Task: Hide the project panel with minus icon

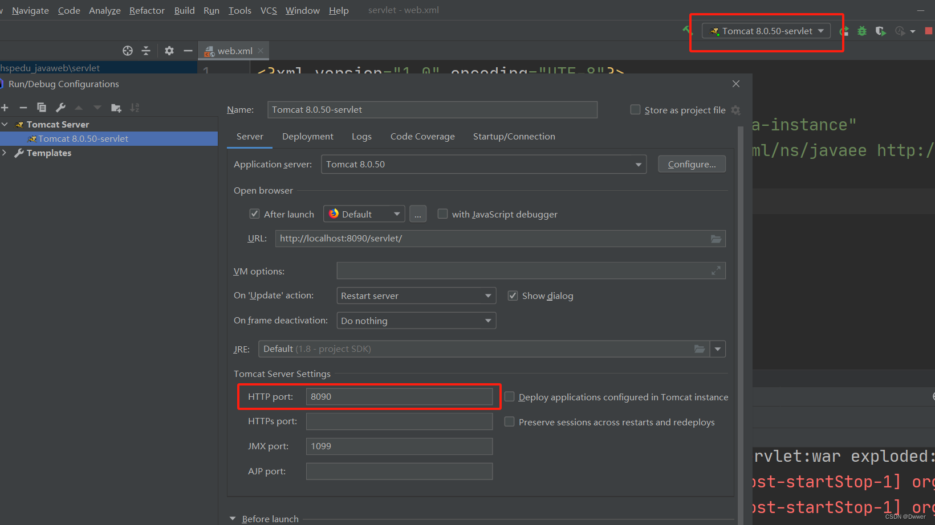Action: click(x=188, y=51)
